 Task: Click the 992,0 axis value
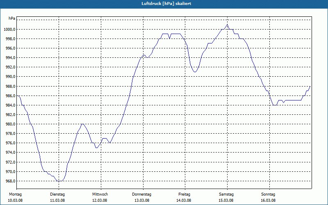[x=10, y=67]
